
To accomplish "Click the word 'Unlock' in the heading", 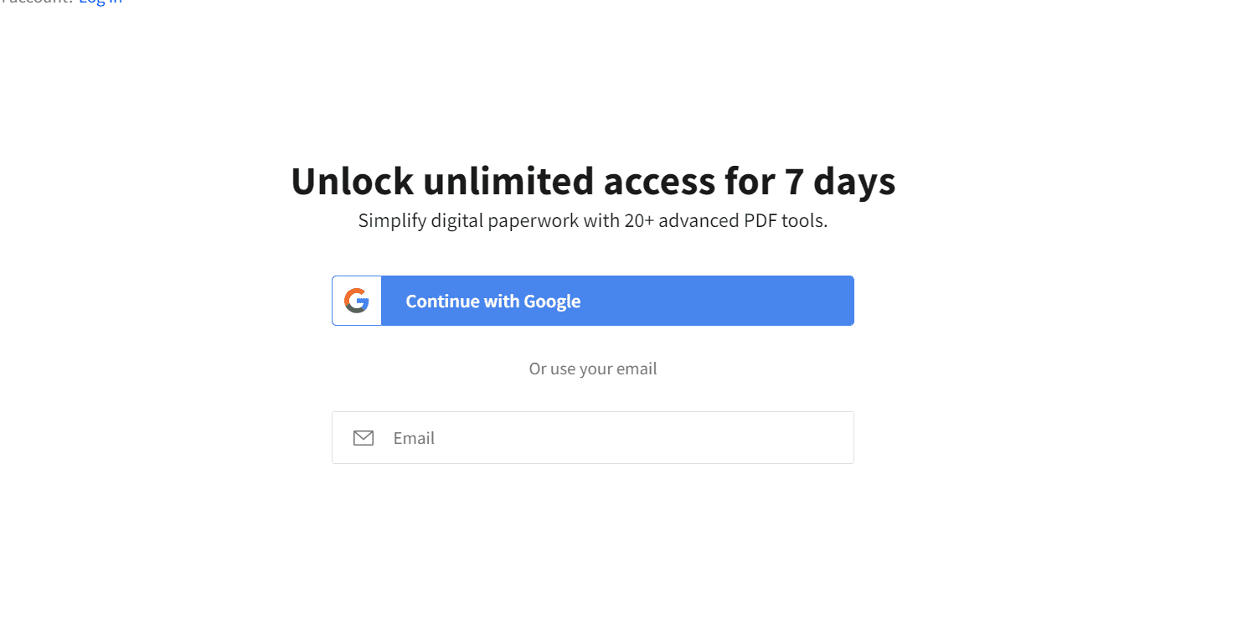I will (352, 181).
